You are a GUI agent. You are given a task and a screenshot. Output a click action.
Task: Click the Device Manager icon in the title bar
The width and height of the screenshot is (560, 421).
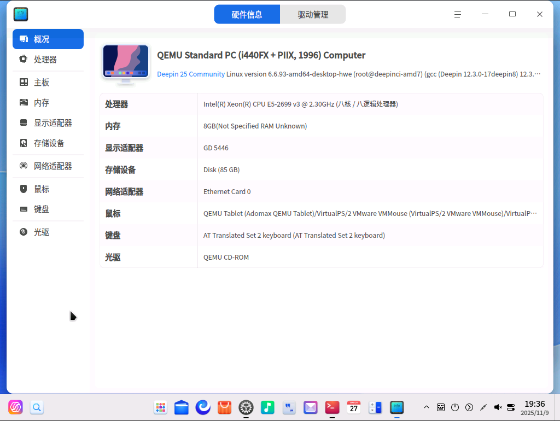pyautogui.click(x=21, y=14)
